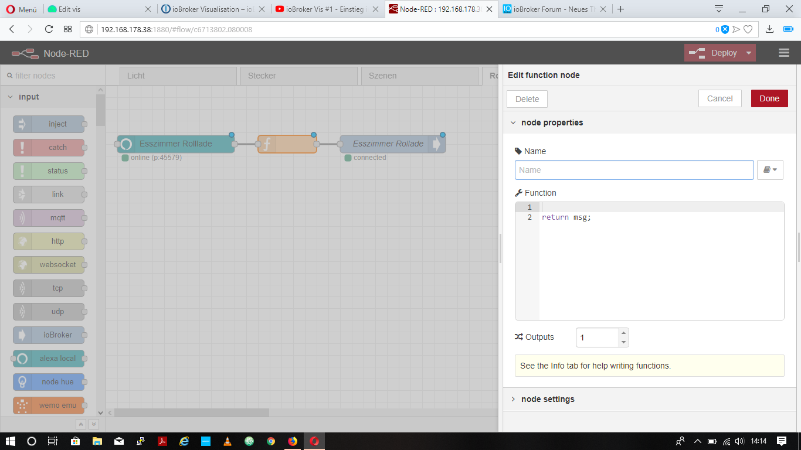The height and width of the screenshot is (450, 801).
Task: Pick the node hue palette node
Action: [49, 382]
